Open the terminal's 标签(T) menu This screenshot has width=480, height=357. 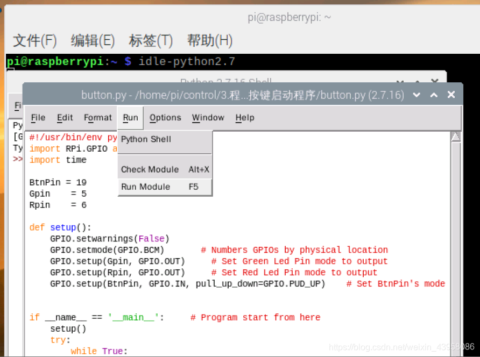pos(151,40)
